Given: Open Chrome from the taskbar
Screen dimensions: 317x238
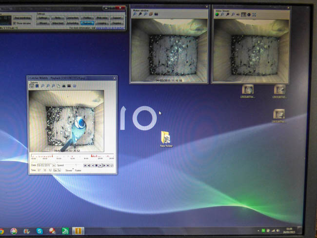Looking at the screenshot, I should click(x=1, y=231).
